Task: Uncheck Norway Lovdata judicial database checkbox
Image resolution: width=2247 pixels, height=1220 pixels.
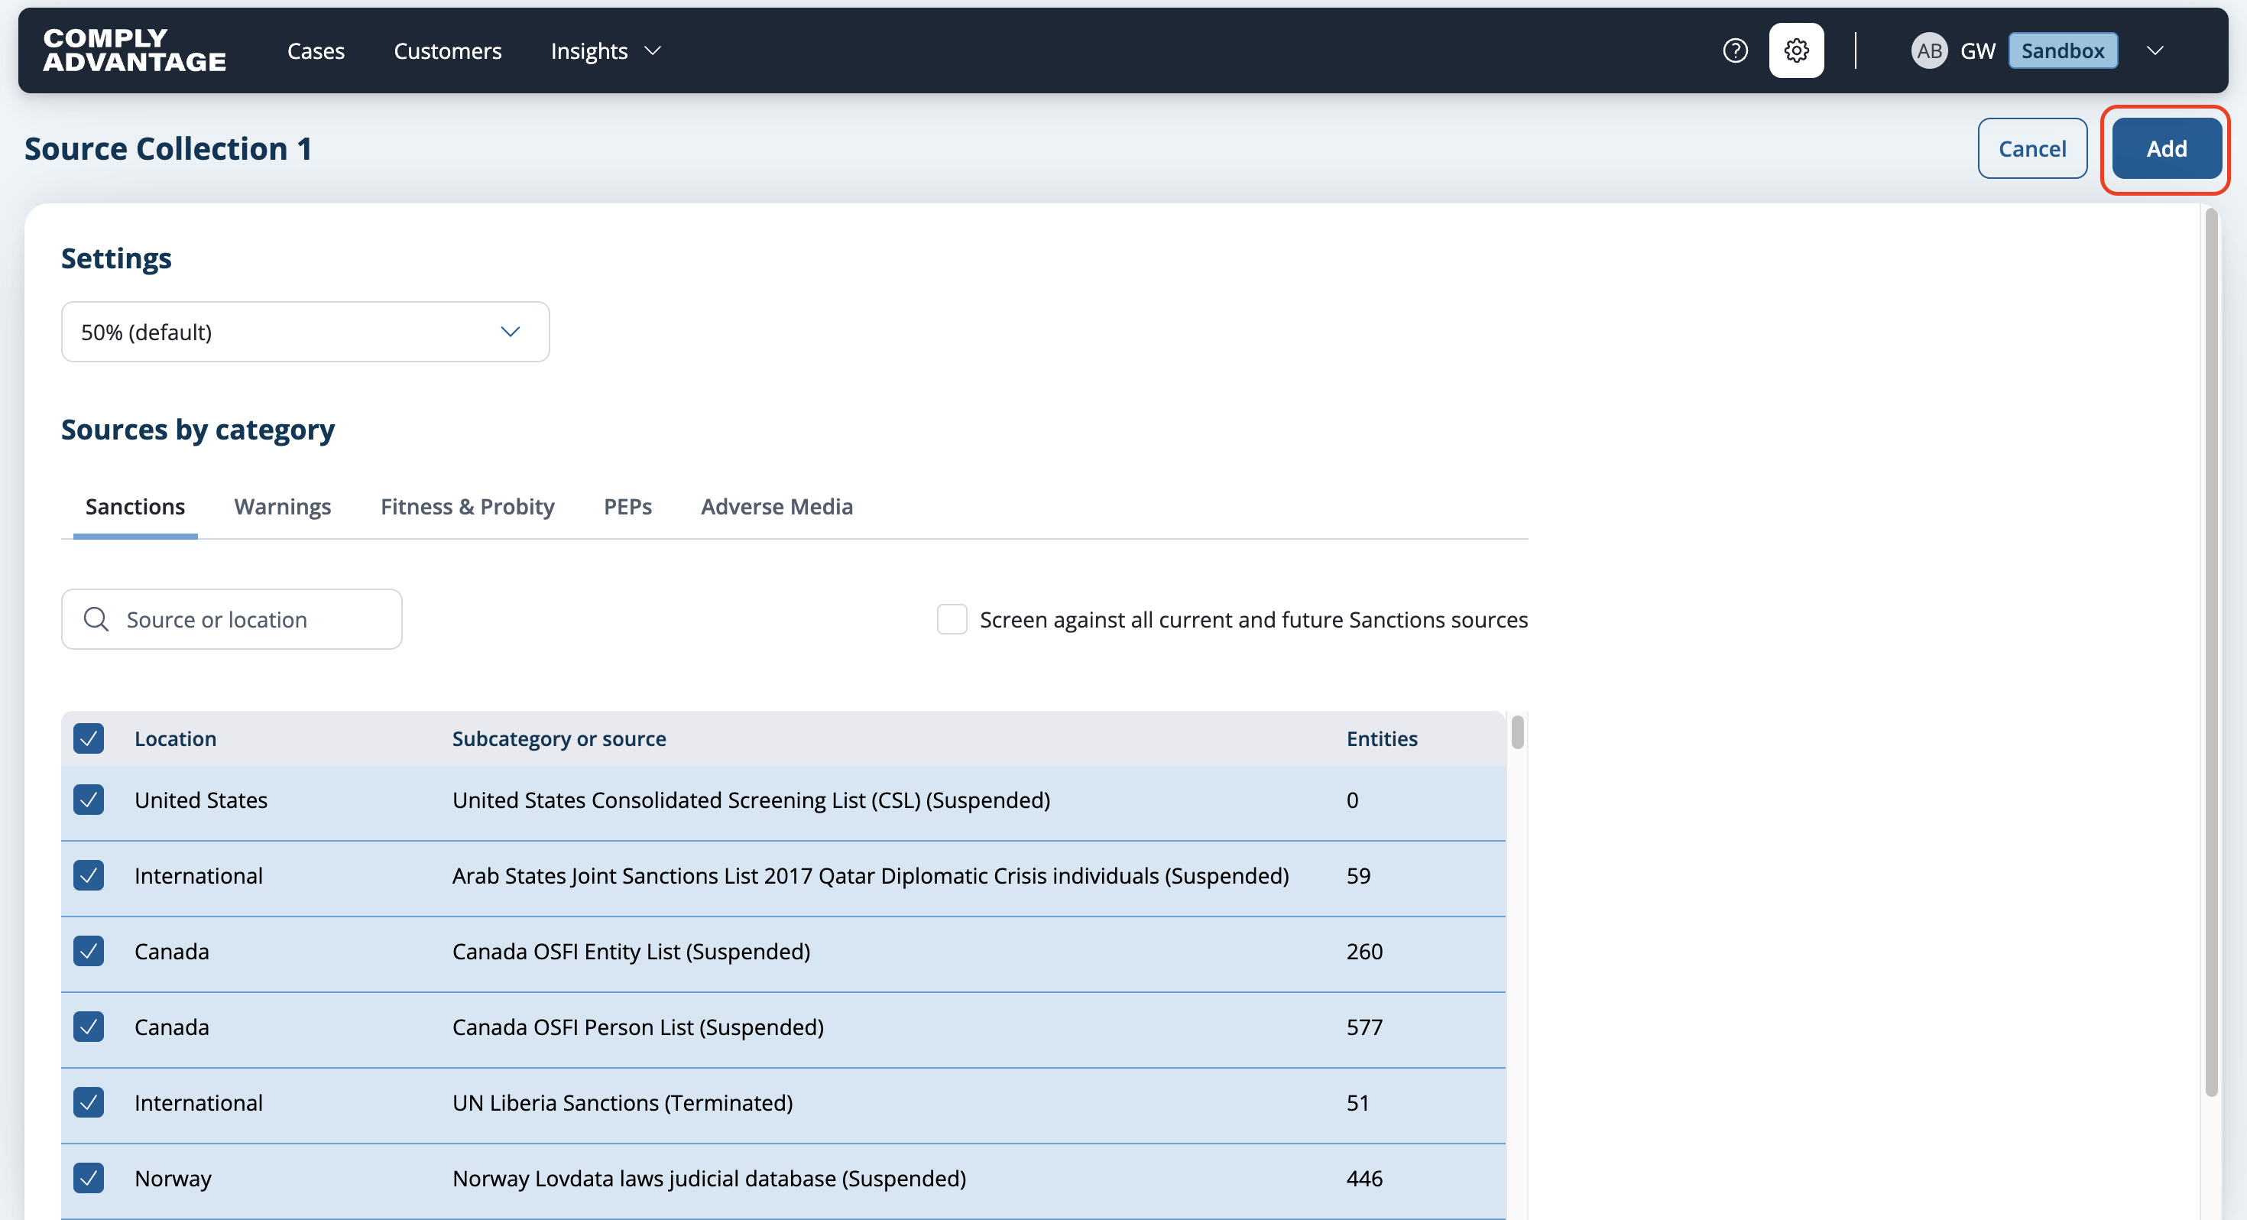Action: point(89,1178)
